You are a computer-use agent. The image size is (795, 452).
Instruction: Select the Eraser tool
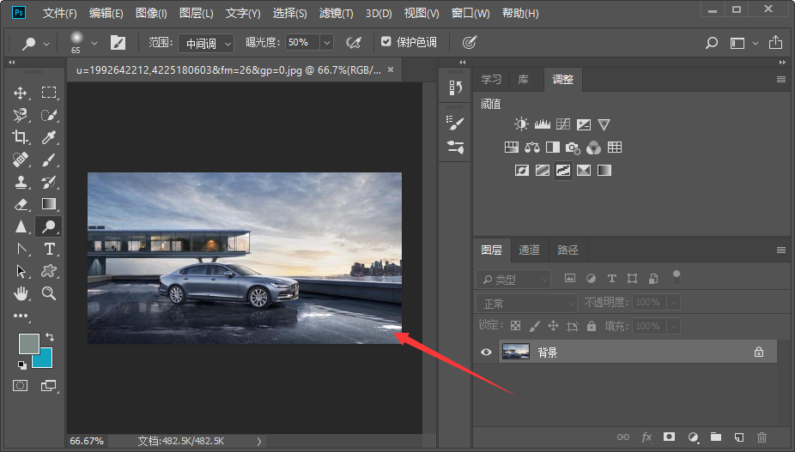coord(21,204)
